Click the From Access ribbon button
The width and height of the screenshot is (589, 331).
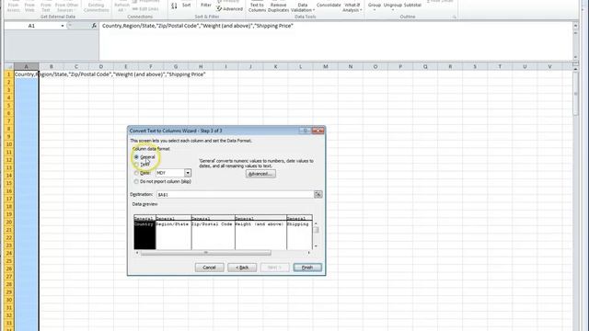[x=14, y=6]
